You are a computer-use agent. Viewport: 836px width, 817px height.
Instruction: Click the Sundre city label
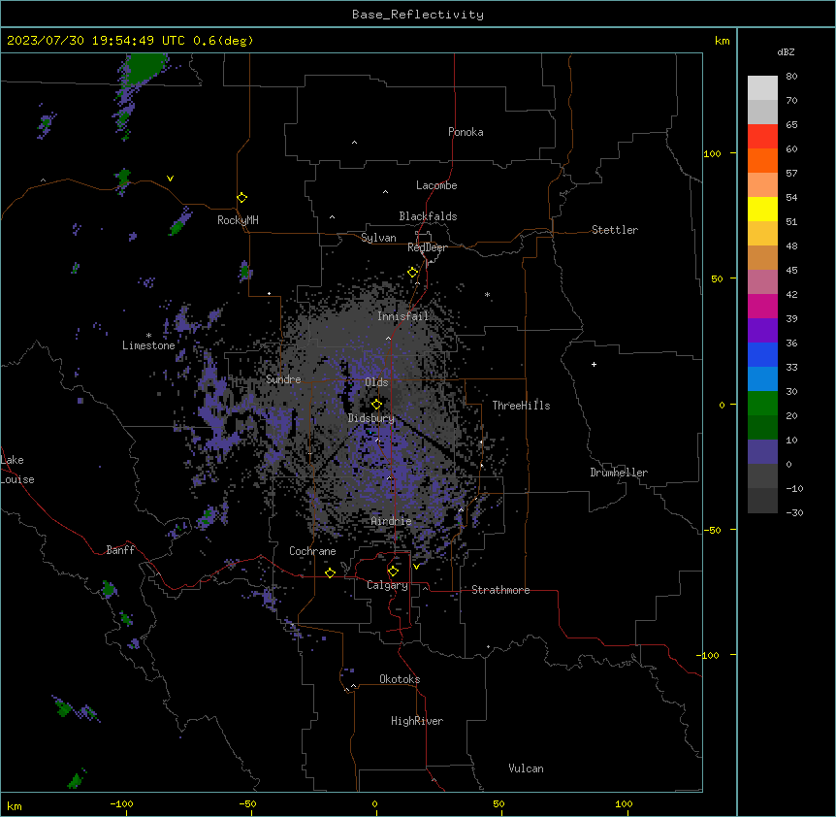pos(283,379)
